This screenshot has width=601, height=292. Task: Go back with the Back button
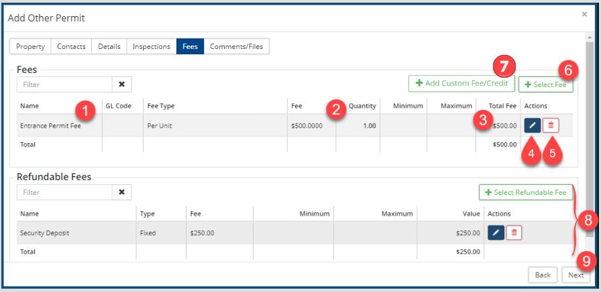(x=543, y=275)
